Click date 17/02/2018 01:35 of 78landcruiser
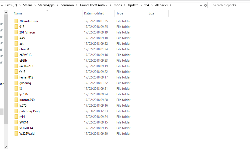This screenshot has width=250, height=150. click(x=96, y=21)
